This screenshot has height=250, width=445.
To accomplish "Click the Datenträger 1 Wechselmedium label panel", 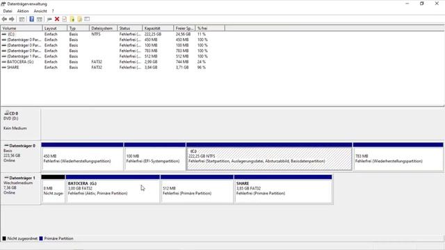I will coord(20,189).
